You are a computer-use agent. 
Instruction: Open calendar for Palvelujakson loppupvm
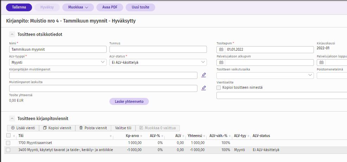coord(321,63)
